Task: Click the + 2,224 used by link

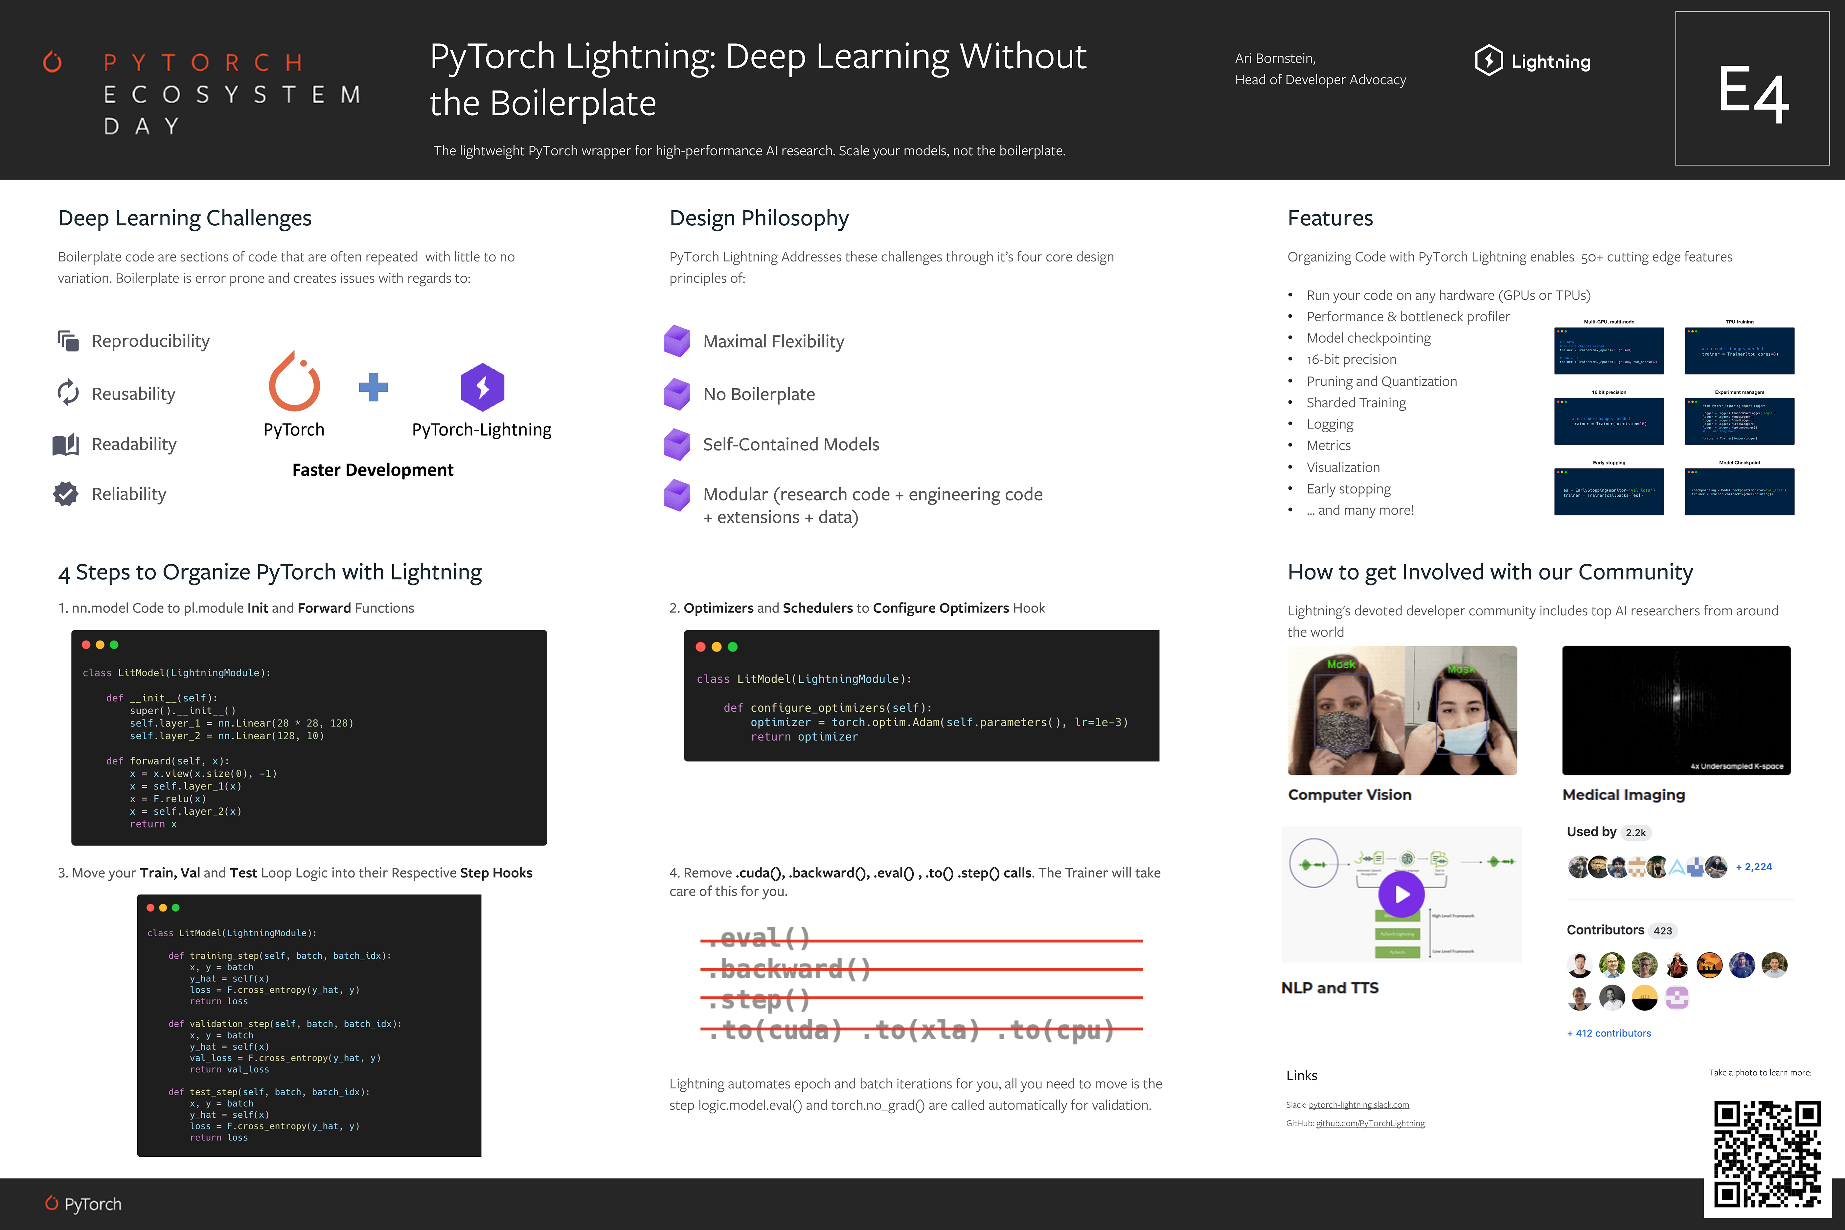Action: click(1753, 867)
